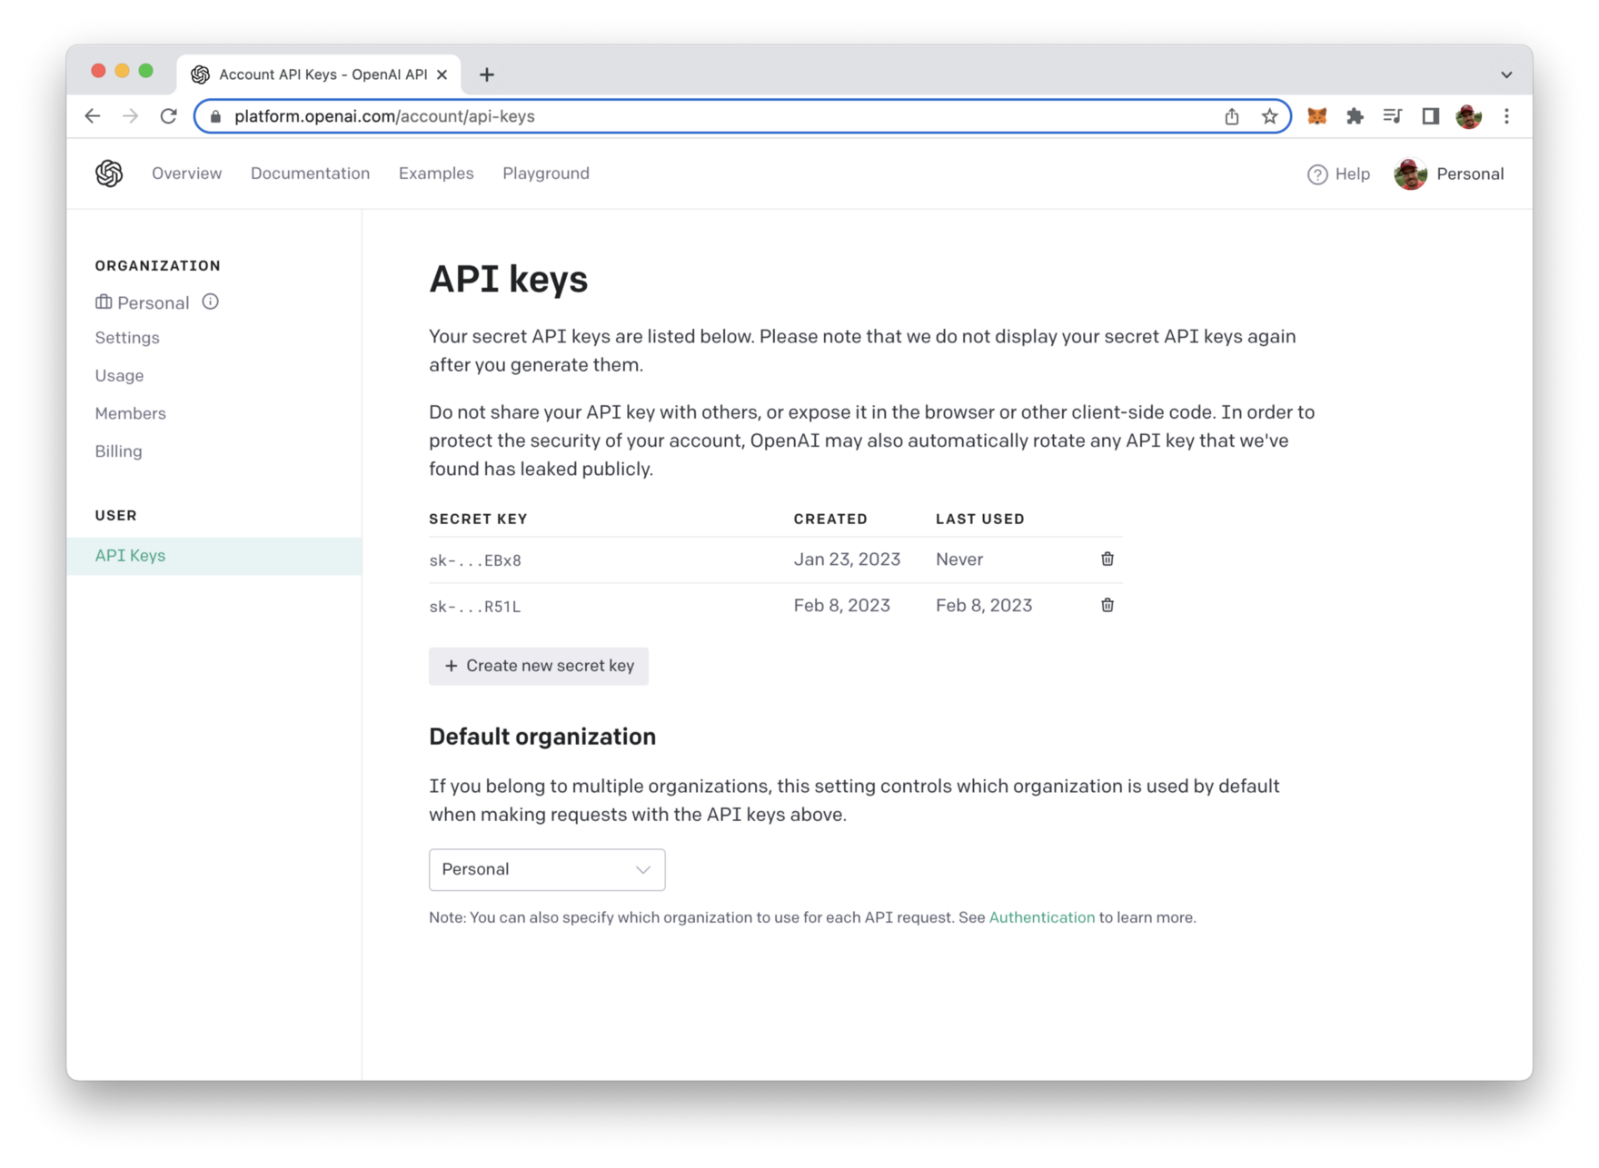Toggle the browser side panel icon
The height and width of the screenshot is (1168, 1599).
click(1430, 116)
